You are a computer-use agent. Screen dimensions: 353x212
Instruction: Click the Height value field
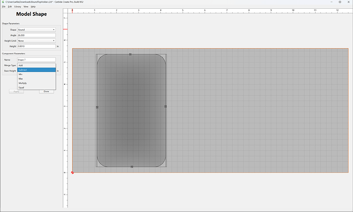point(36,46)
